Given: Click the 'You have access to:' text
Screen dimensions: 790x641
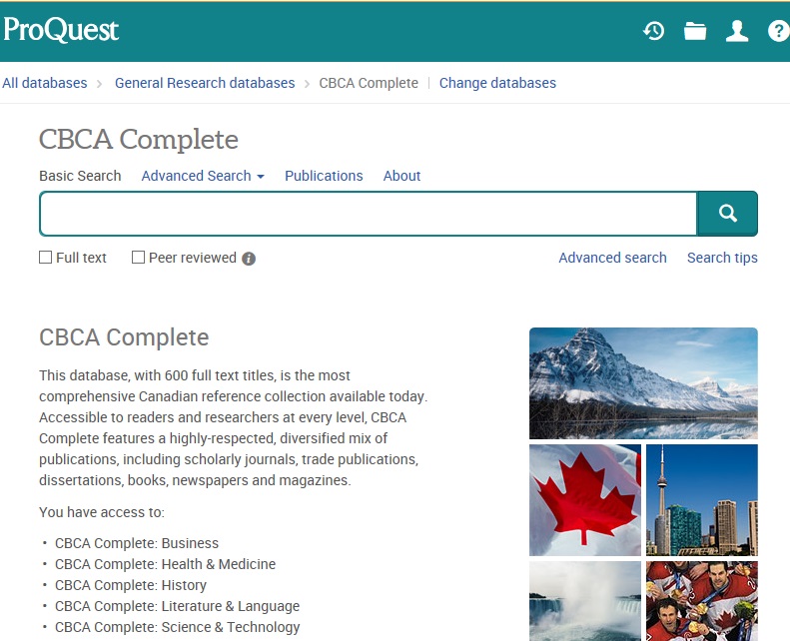Looking at the screenshot, I should pos(102,512).
